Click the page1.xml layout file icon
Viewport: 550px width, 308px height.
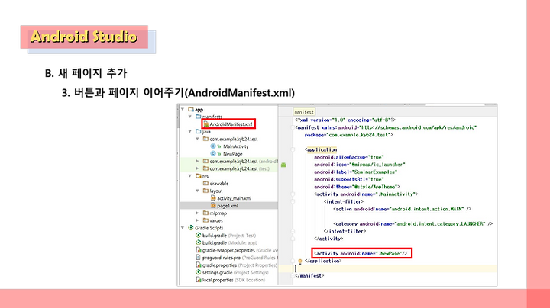(x=213, y=205)
